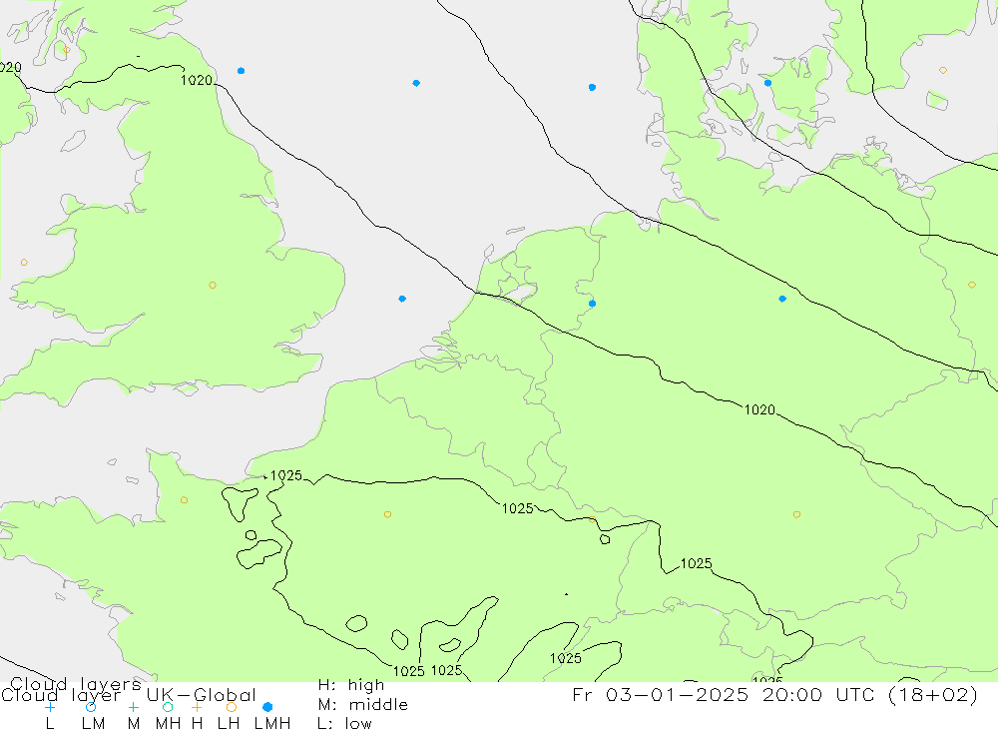Click the 'L: low' legend text
The image size is (998, 732).
[x=344, y=724]
